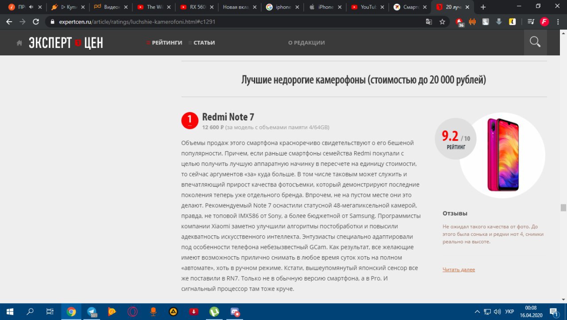This screenshot has height=320, width=567.
Task: Click the home icon beside the Эксперт Цен logo
Action: pos(19,43)
